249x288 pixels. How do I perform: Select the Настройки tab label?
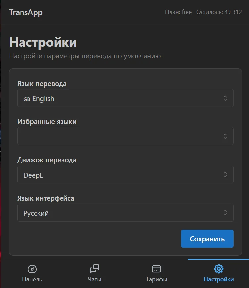coord(219,279)
